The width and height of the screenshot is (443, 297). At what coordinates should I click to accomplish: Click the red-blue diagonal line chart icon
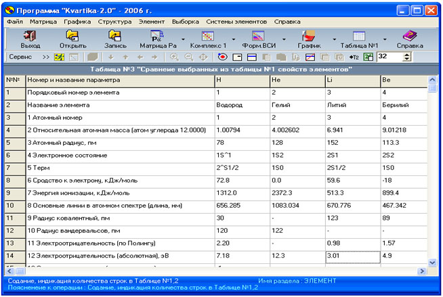pos(310,58)
